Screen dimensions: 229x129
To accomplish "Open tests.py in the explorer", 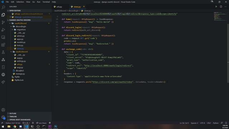I will point(20,46).
